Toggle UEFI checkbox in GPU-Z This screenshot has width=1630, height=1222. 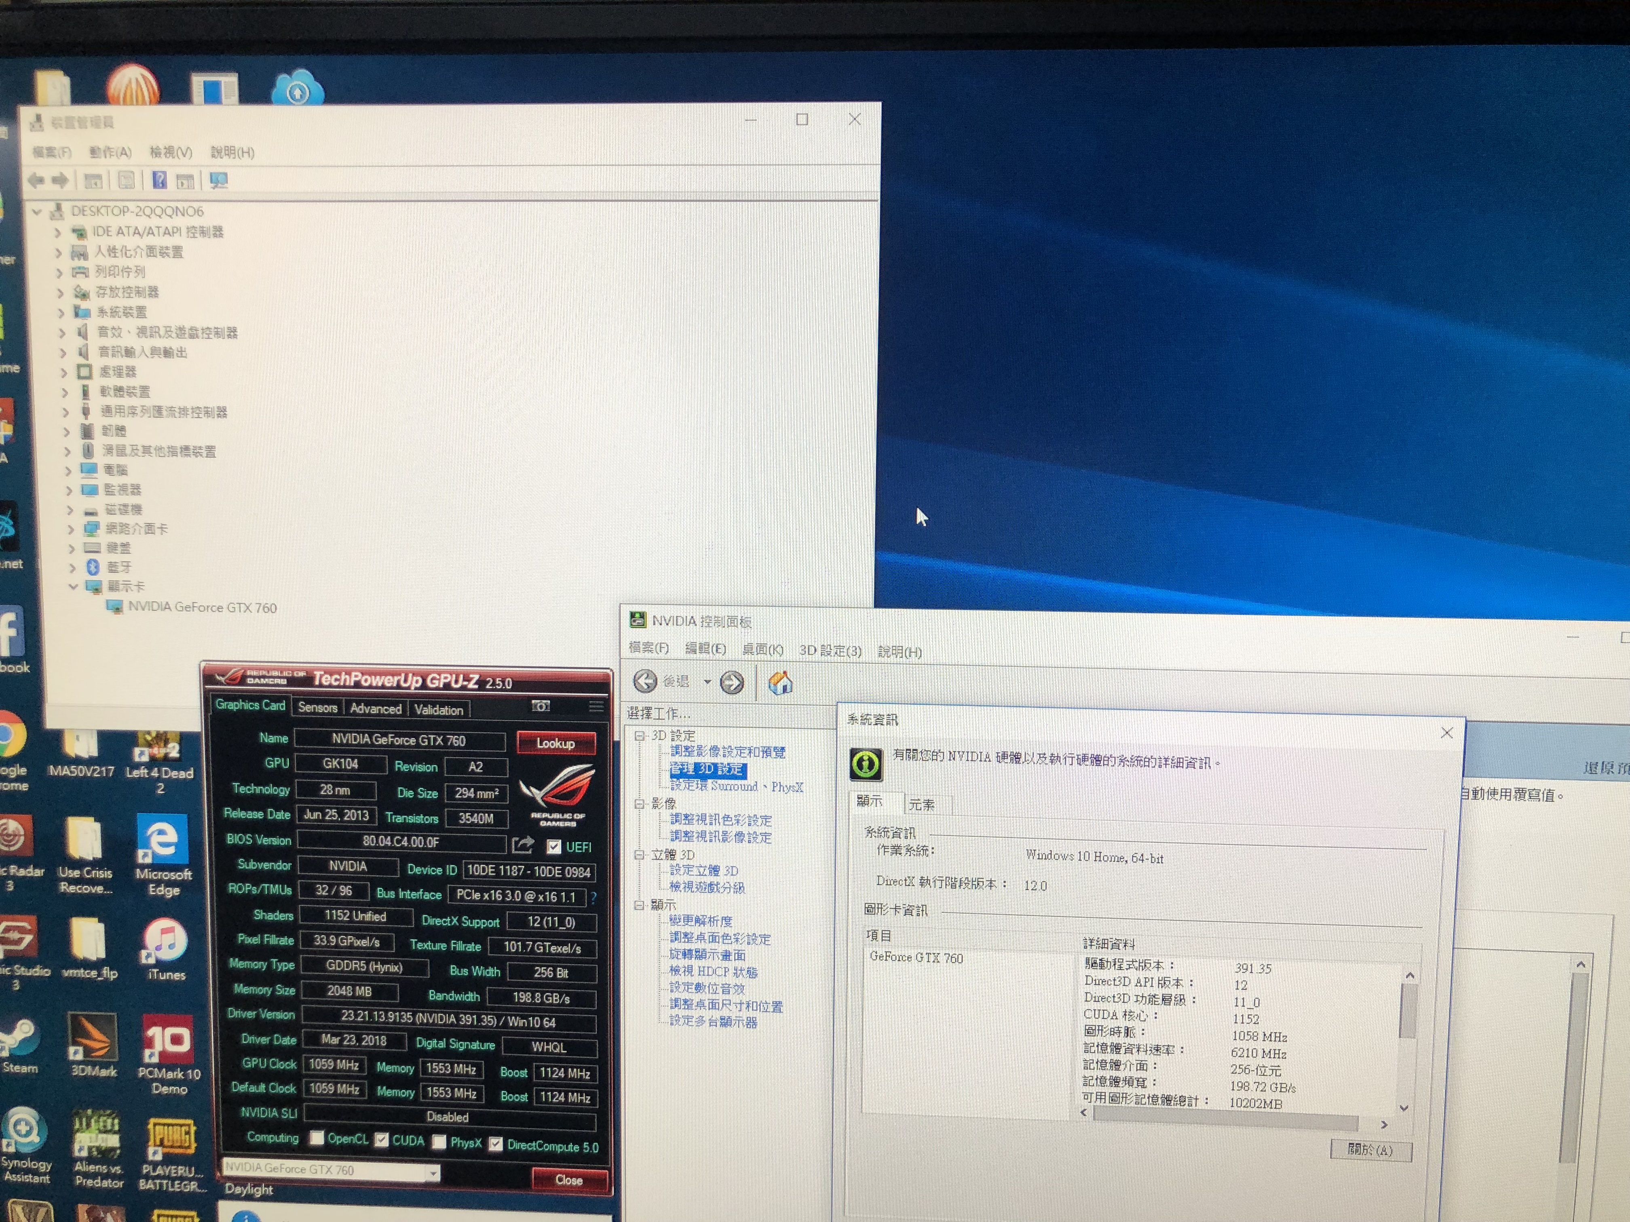(553, 847)
